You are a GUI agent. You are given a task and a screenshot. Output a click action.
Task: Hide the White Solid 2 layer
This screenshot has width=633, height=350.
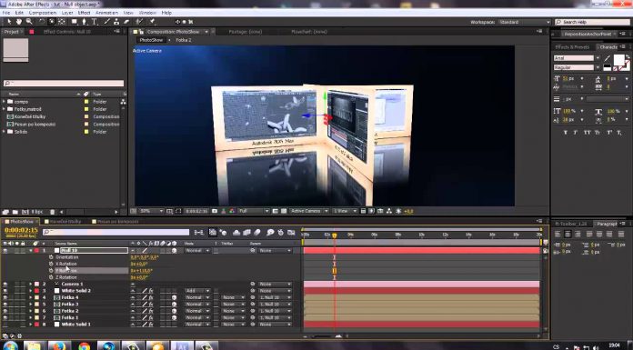coord(5,291)
